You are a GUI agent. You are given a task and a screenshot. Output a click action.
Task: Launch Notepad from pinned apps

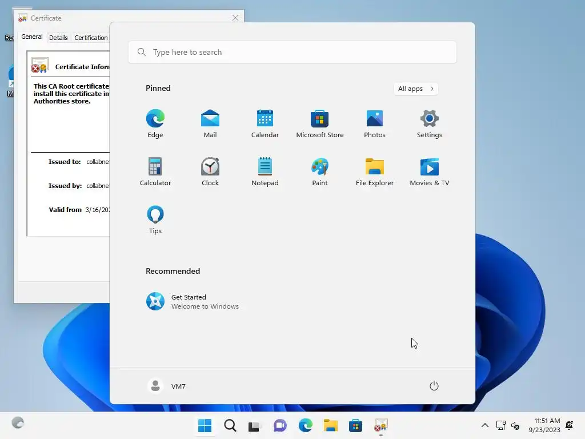(x=265, y=171)
